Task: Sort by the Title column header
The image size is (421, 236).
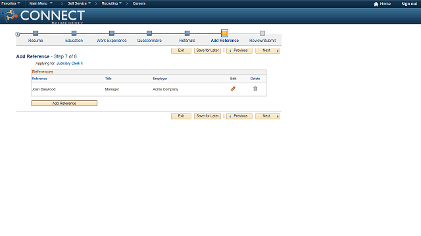Action: [108, 79]
